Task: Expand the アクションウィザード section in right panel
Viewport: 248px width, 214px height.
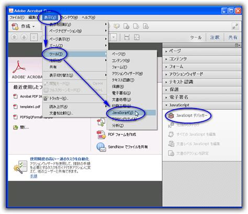Action: (x=202, y=74)
